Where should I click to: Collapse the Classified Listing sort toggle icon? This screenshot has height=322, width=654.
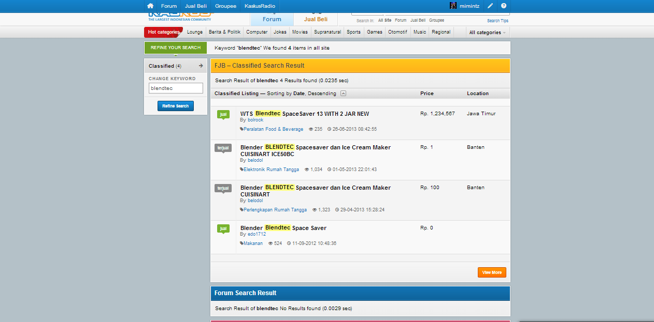[343, 94]
